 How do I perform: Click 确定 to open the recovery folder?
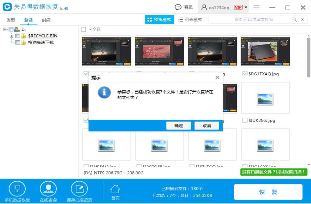click(x=178, y=126)
